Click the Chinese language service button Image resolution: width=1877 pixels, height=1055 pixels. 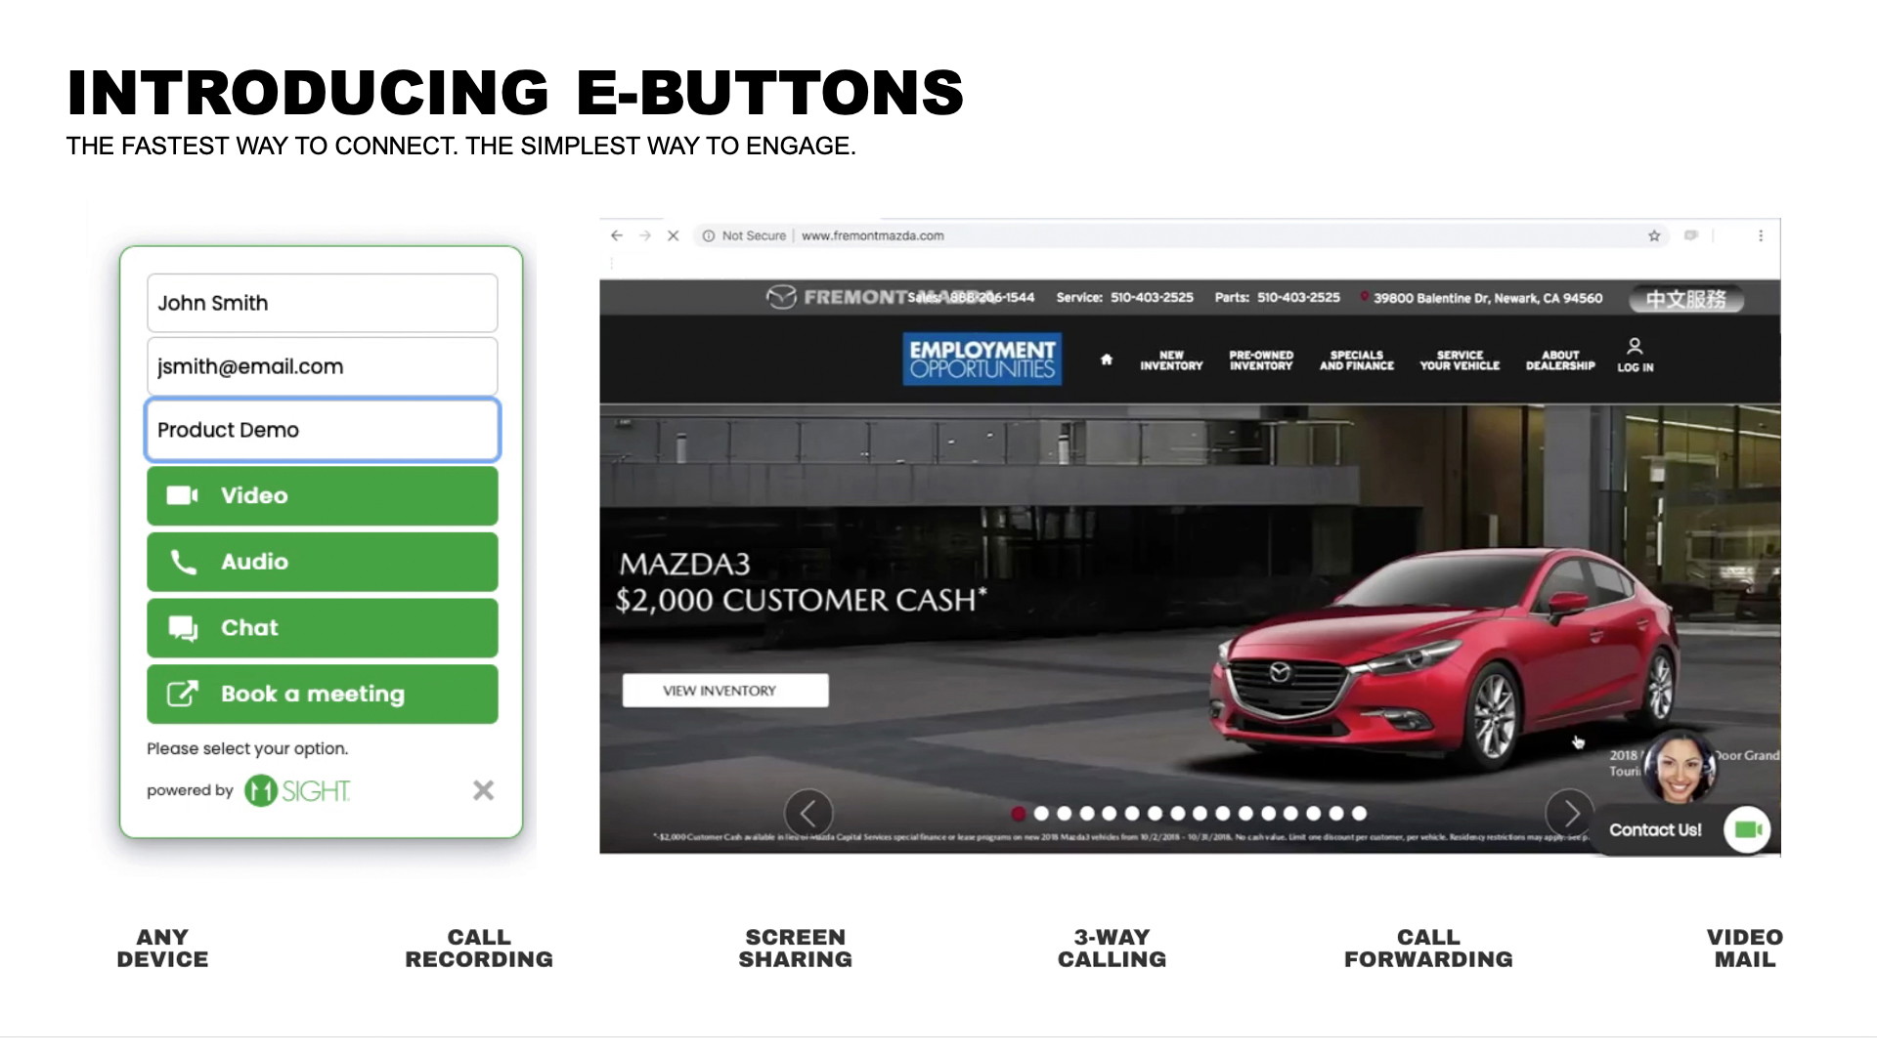[x=1686, y=299]
